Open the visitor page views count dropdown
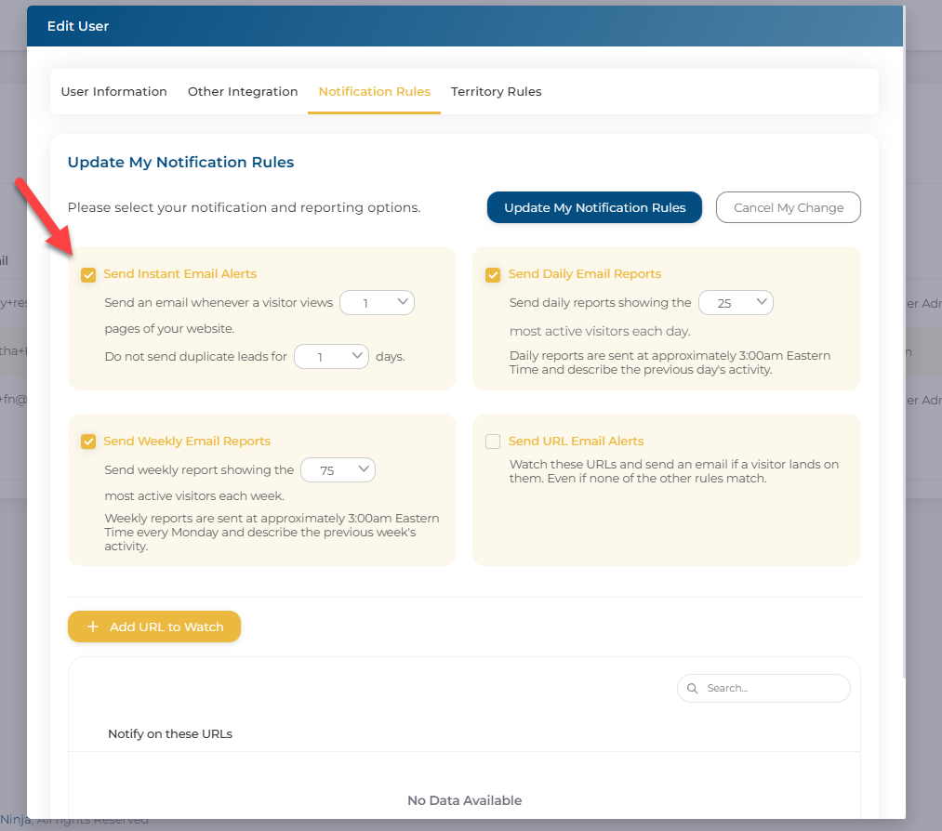The height and width of the screenshot is (831, 942). click(x=377, y=302)
